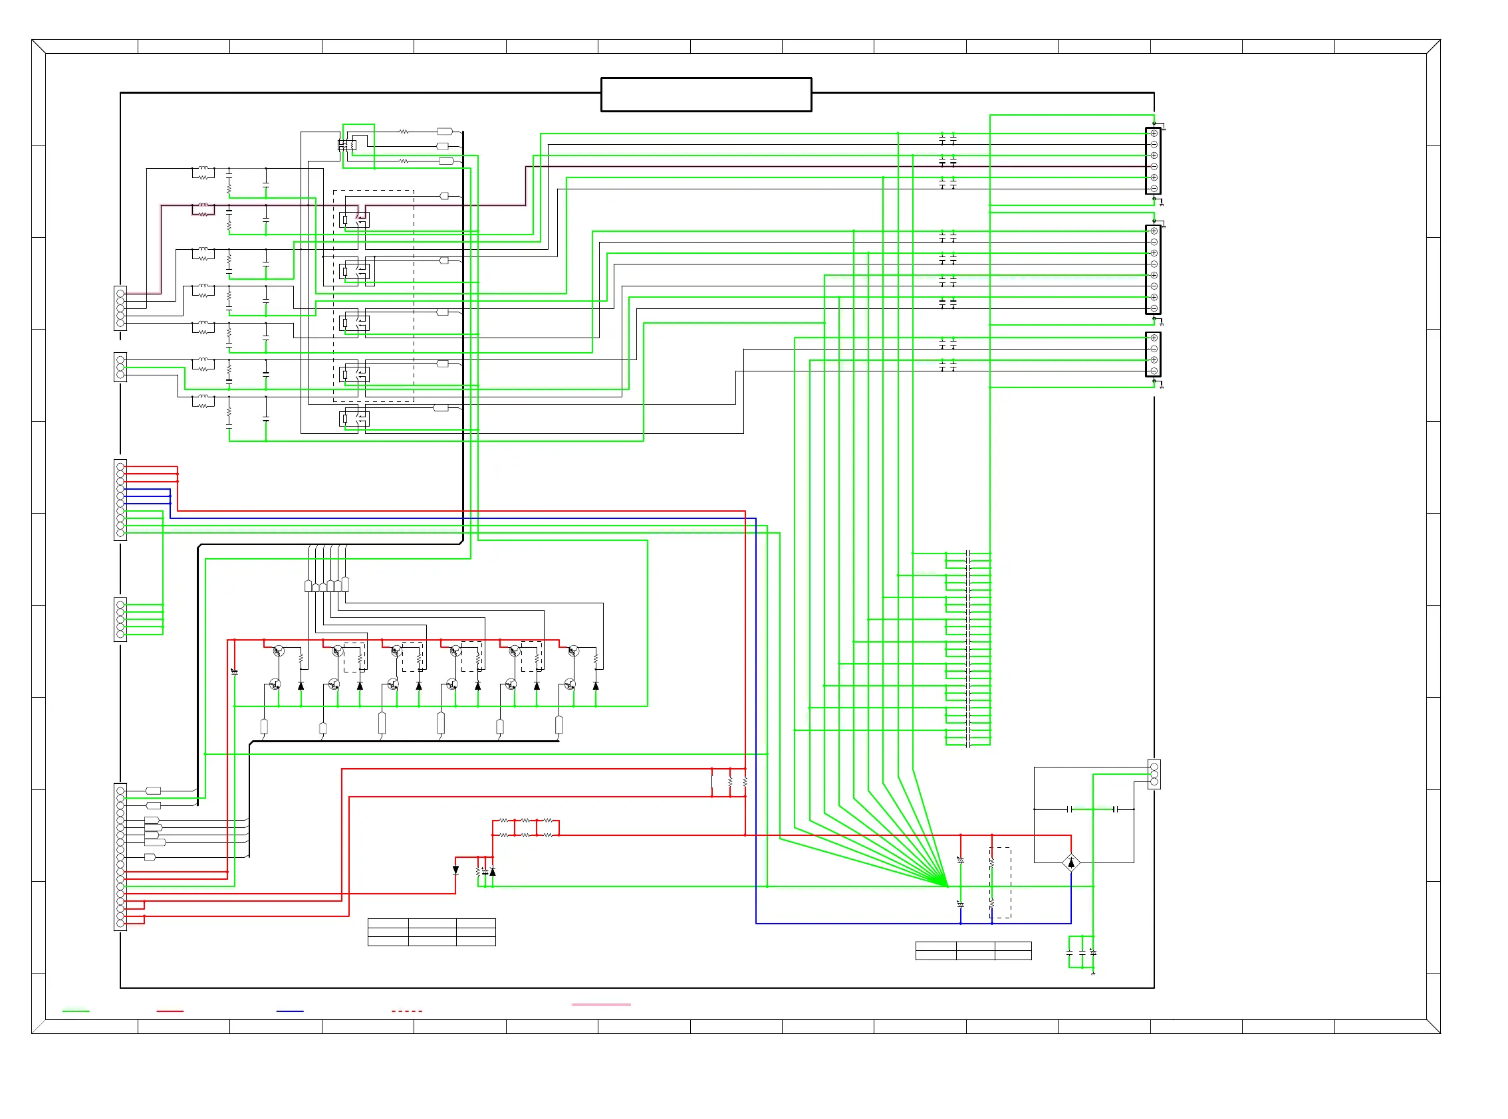1508x1119 pixels.
Task: Select the four-terminal block on the right edge
Action: pos(1153,354)
